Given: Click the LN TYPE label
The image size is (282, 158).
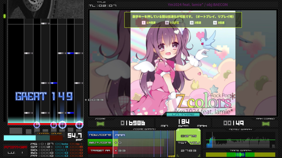Looking at the screenshot, I should [x=183, y=114].
